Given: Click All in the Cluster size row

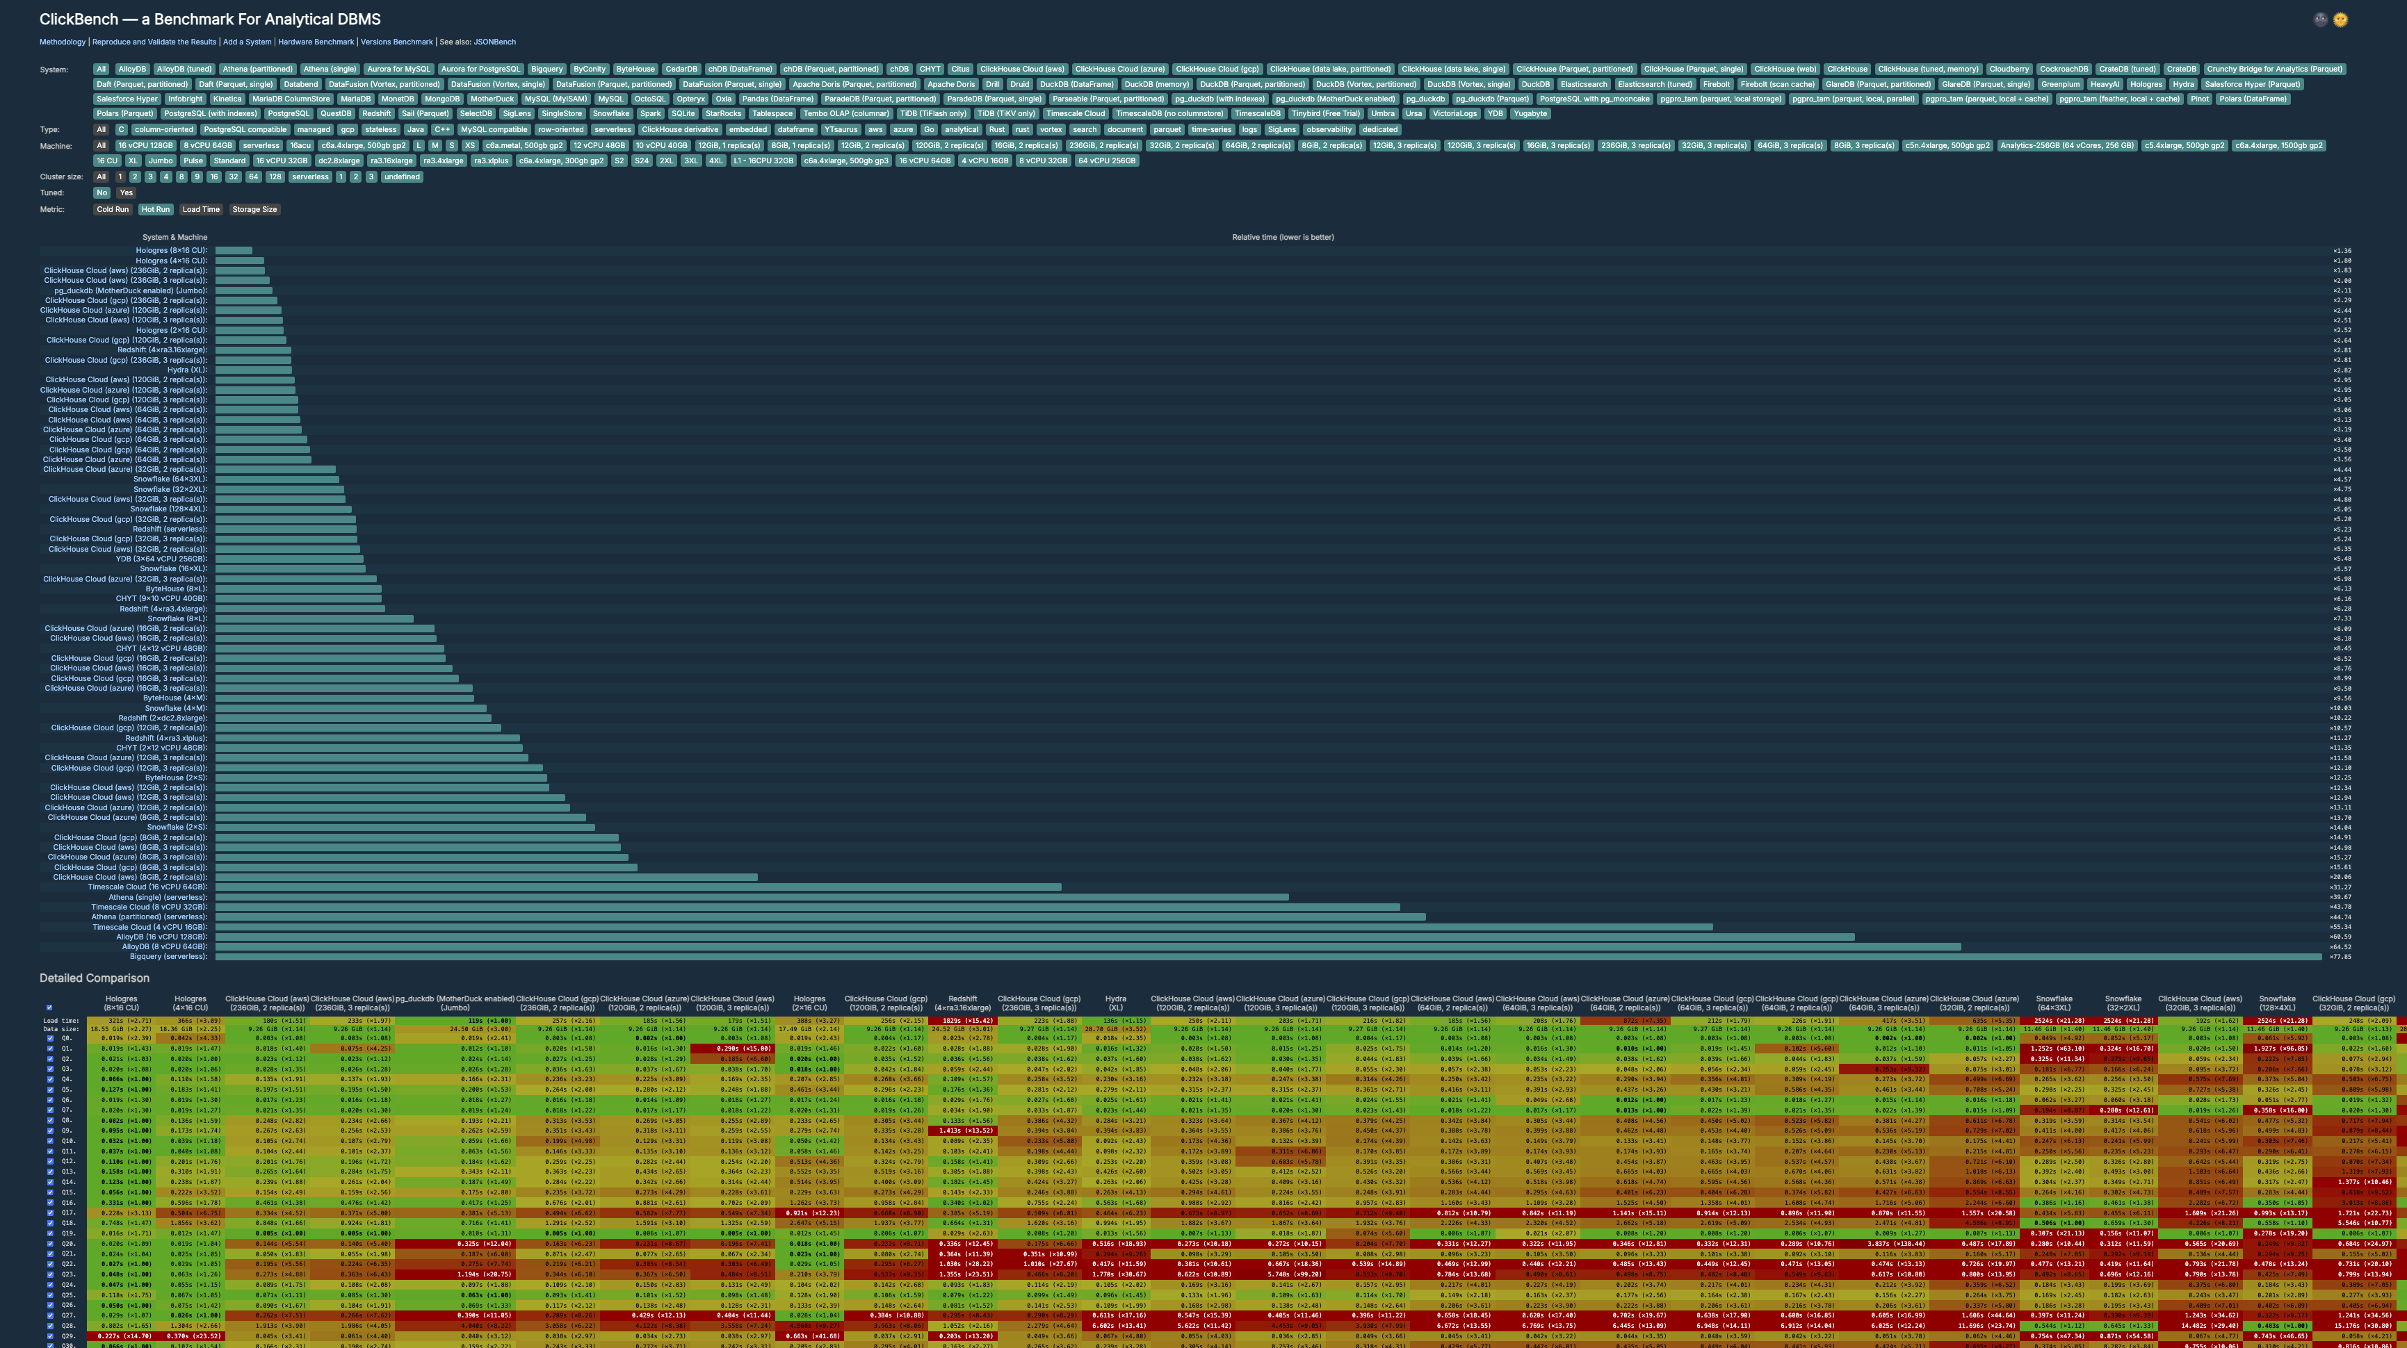Looking at the screenshot, I should pos(101,177).
